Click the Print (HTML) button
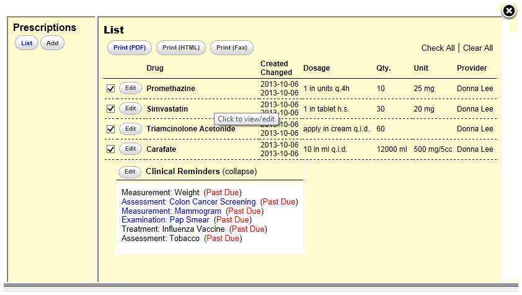Image resolution: width=522 pixels, height=295 pixels. [x=181, y=48]
